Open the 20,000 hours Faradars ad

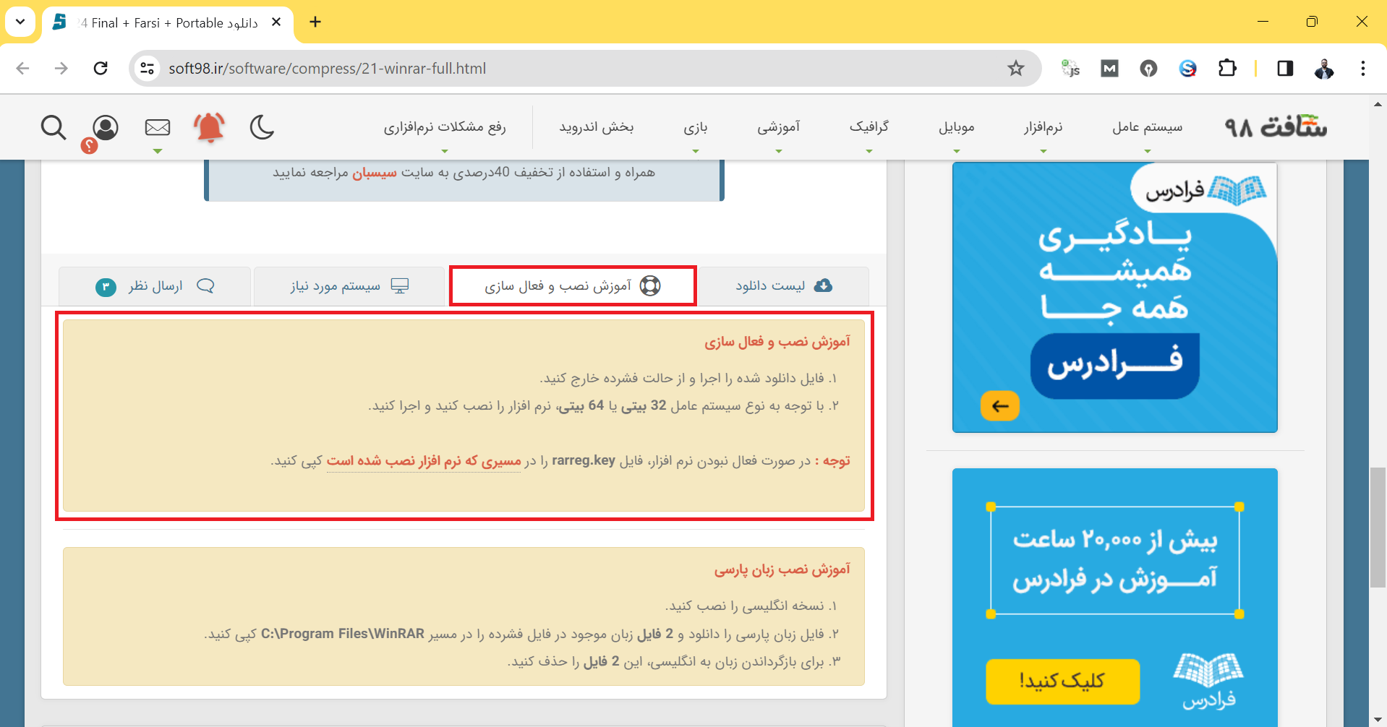1115,598
